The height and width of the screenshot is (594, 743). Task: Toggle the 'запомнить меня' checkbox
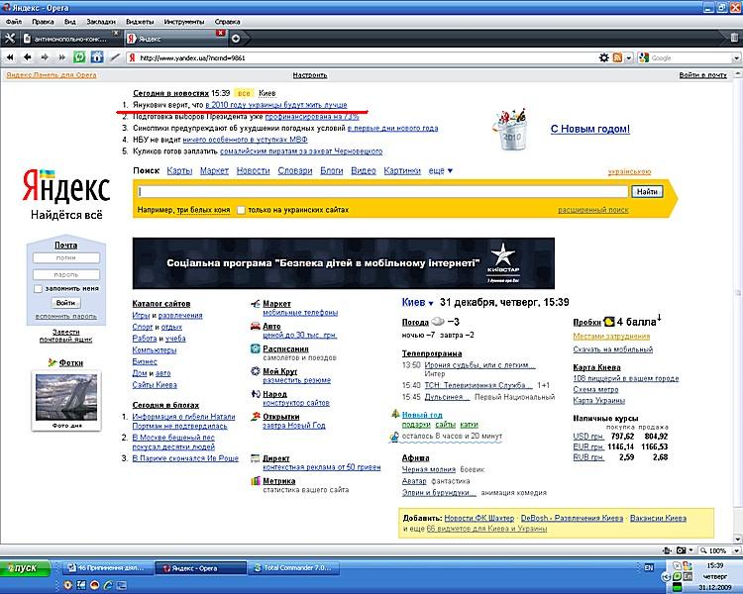click(x=38, y=288)
